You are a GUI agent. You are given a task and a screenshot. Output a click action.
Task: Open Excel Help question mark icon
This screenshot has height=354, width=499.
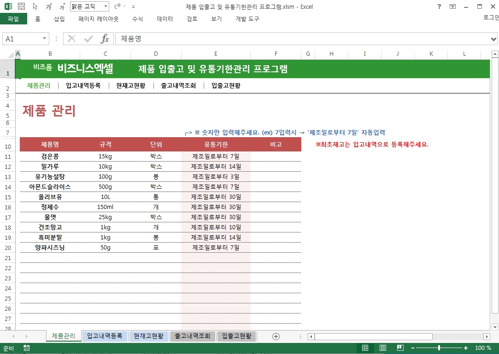pyautogui.click(x=439, y=7)
